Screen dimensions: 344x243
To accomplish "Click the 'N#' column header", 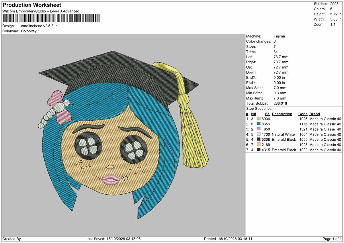I will 253,114.
